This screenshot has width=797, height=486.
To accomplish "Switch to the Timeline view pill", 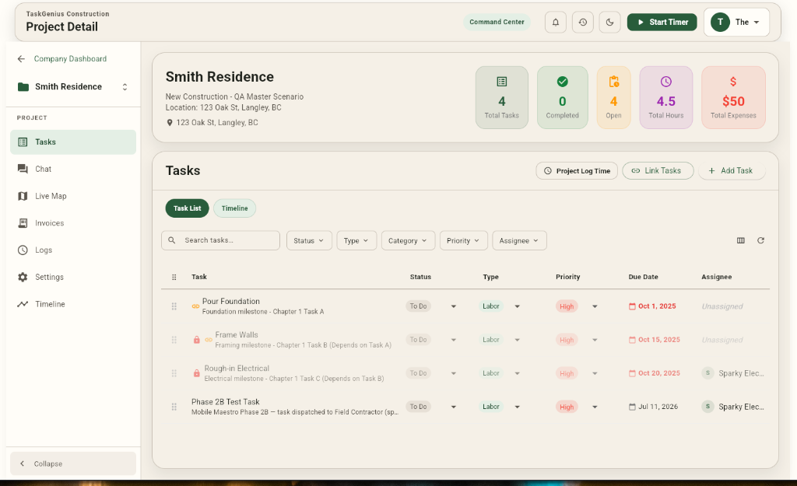I will coord(235,208).
